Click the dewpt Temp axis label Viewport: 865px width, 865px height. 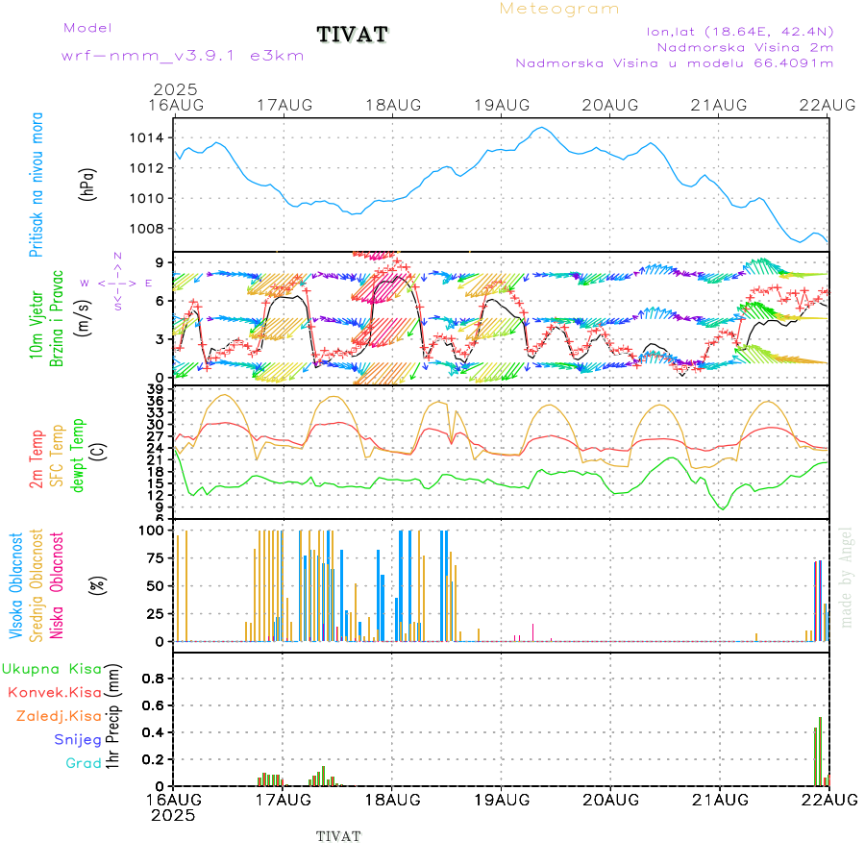pyautogui.click(x=79, y=453)
